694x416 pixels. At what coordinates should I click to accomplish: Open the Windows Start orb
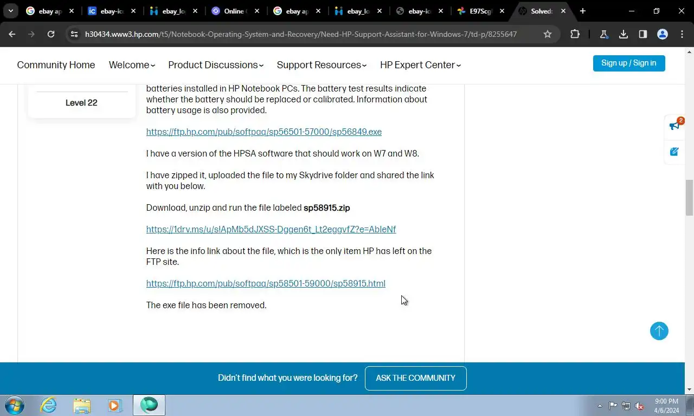[15, 405]
